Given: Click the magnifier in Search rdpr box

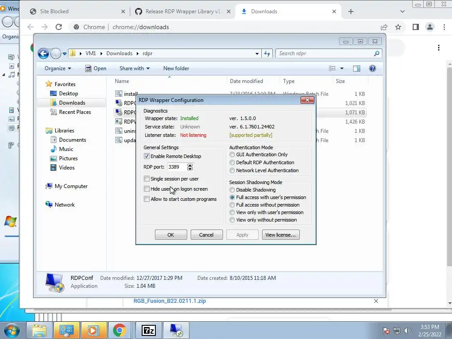Looking at the screenshot, I should tap(377, 53).
